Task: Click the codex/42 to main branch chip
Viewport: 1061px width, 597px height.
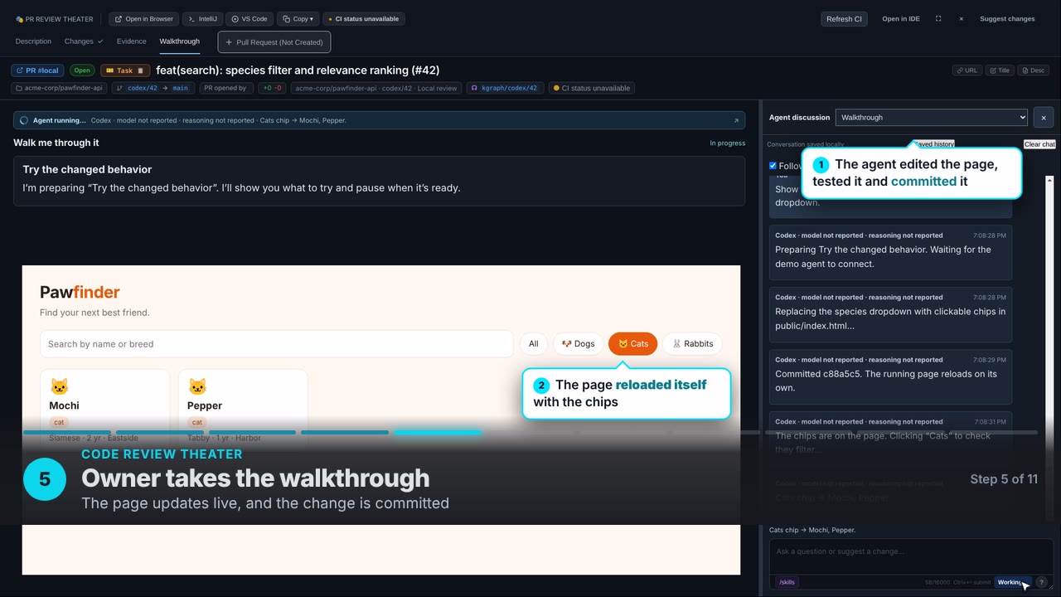Action: (153, 88)
